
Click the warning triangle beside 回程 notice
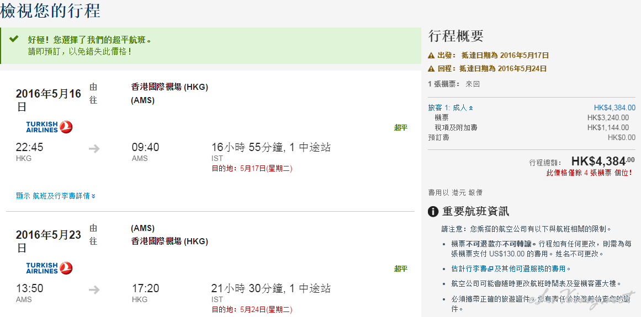click(x=431, y=68)
